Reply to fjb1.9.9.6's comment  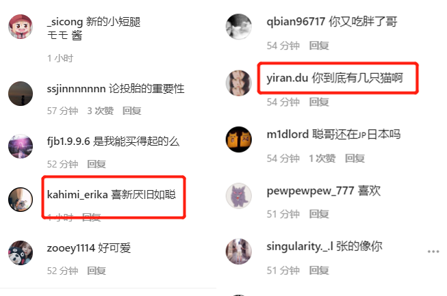97,164
